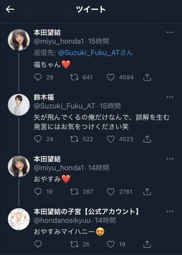182x255 pixels.
Task: Share the 福ちゃん tweet
Action: tap(147, 77)
